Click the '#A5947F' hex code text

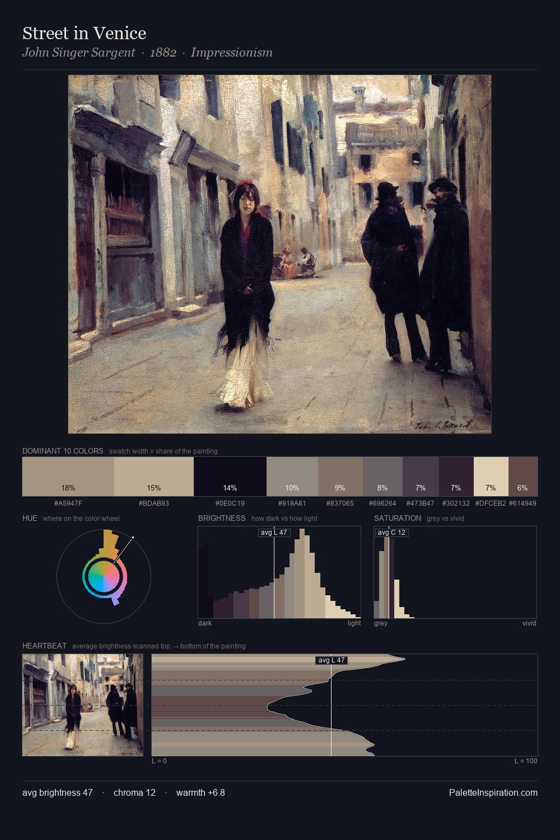68,503
